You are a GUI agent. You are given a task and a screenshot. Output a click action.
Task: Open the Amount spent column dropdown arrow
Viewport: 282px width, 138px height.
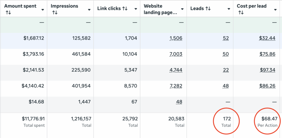43,10
